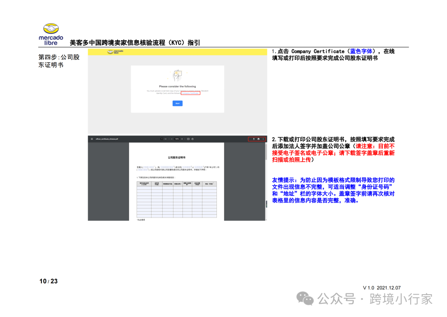447x317 pixels.
Task: Click the print icon in the PDF viewer
Action: 258,139
